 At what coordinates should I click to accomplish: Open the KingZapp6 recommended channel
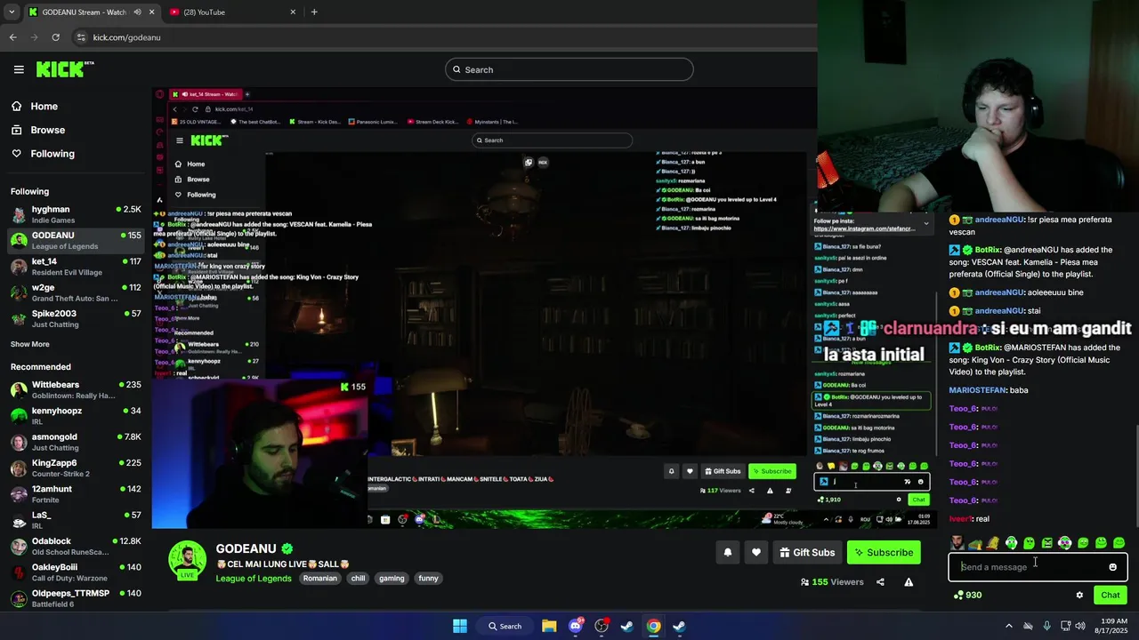76,468
